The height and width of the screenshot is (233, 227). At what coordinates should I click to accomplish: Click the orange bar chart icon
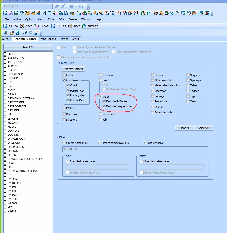[x=194, y=13]
